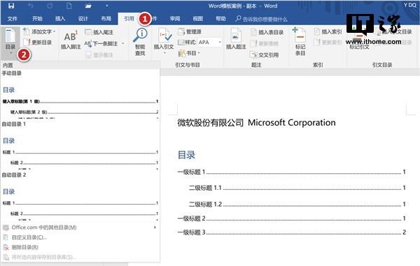The height and width of the screenshot is (266, 420).
Task: Open the 书目 dropdown
Action: (189, 53)
